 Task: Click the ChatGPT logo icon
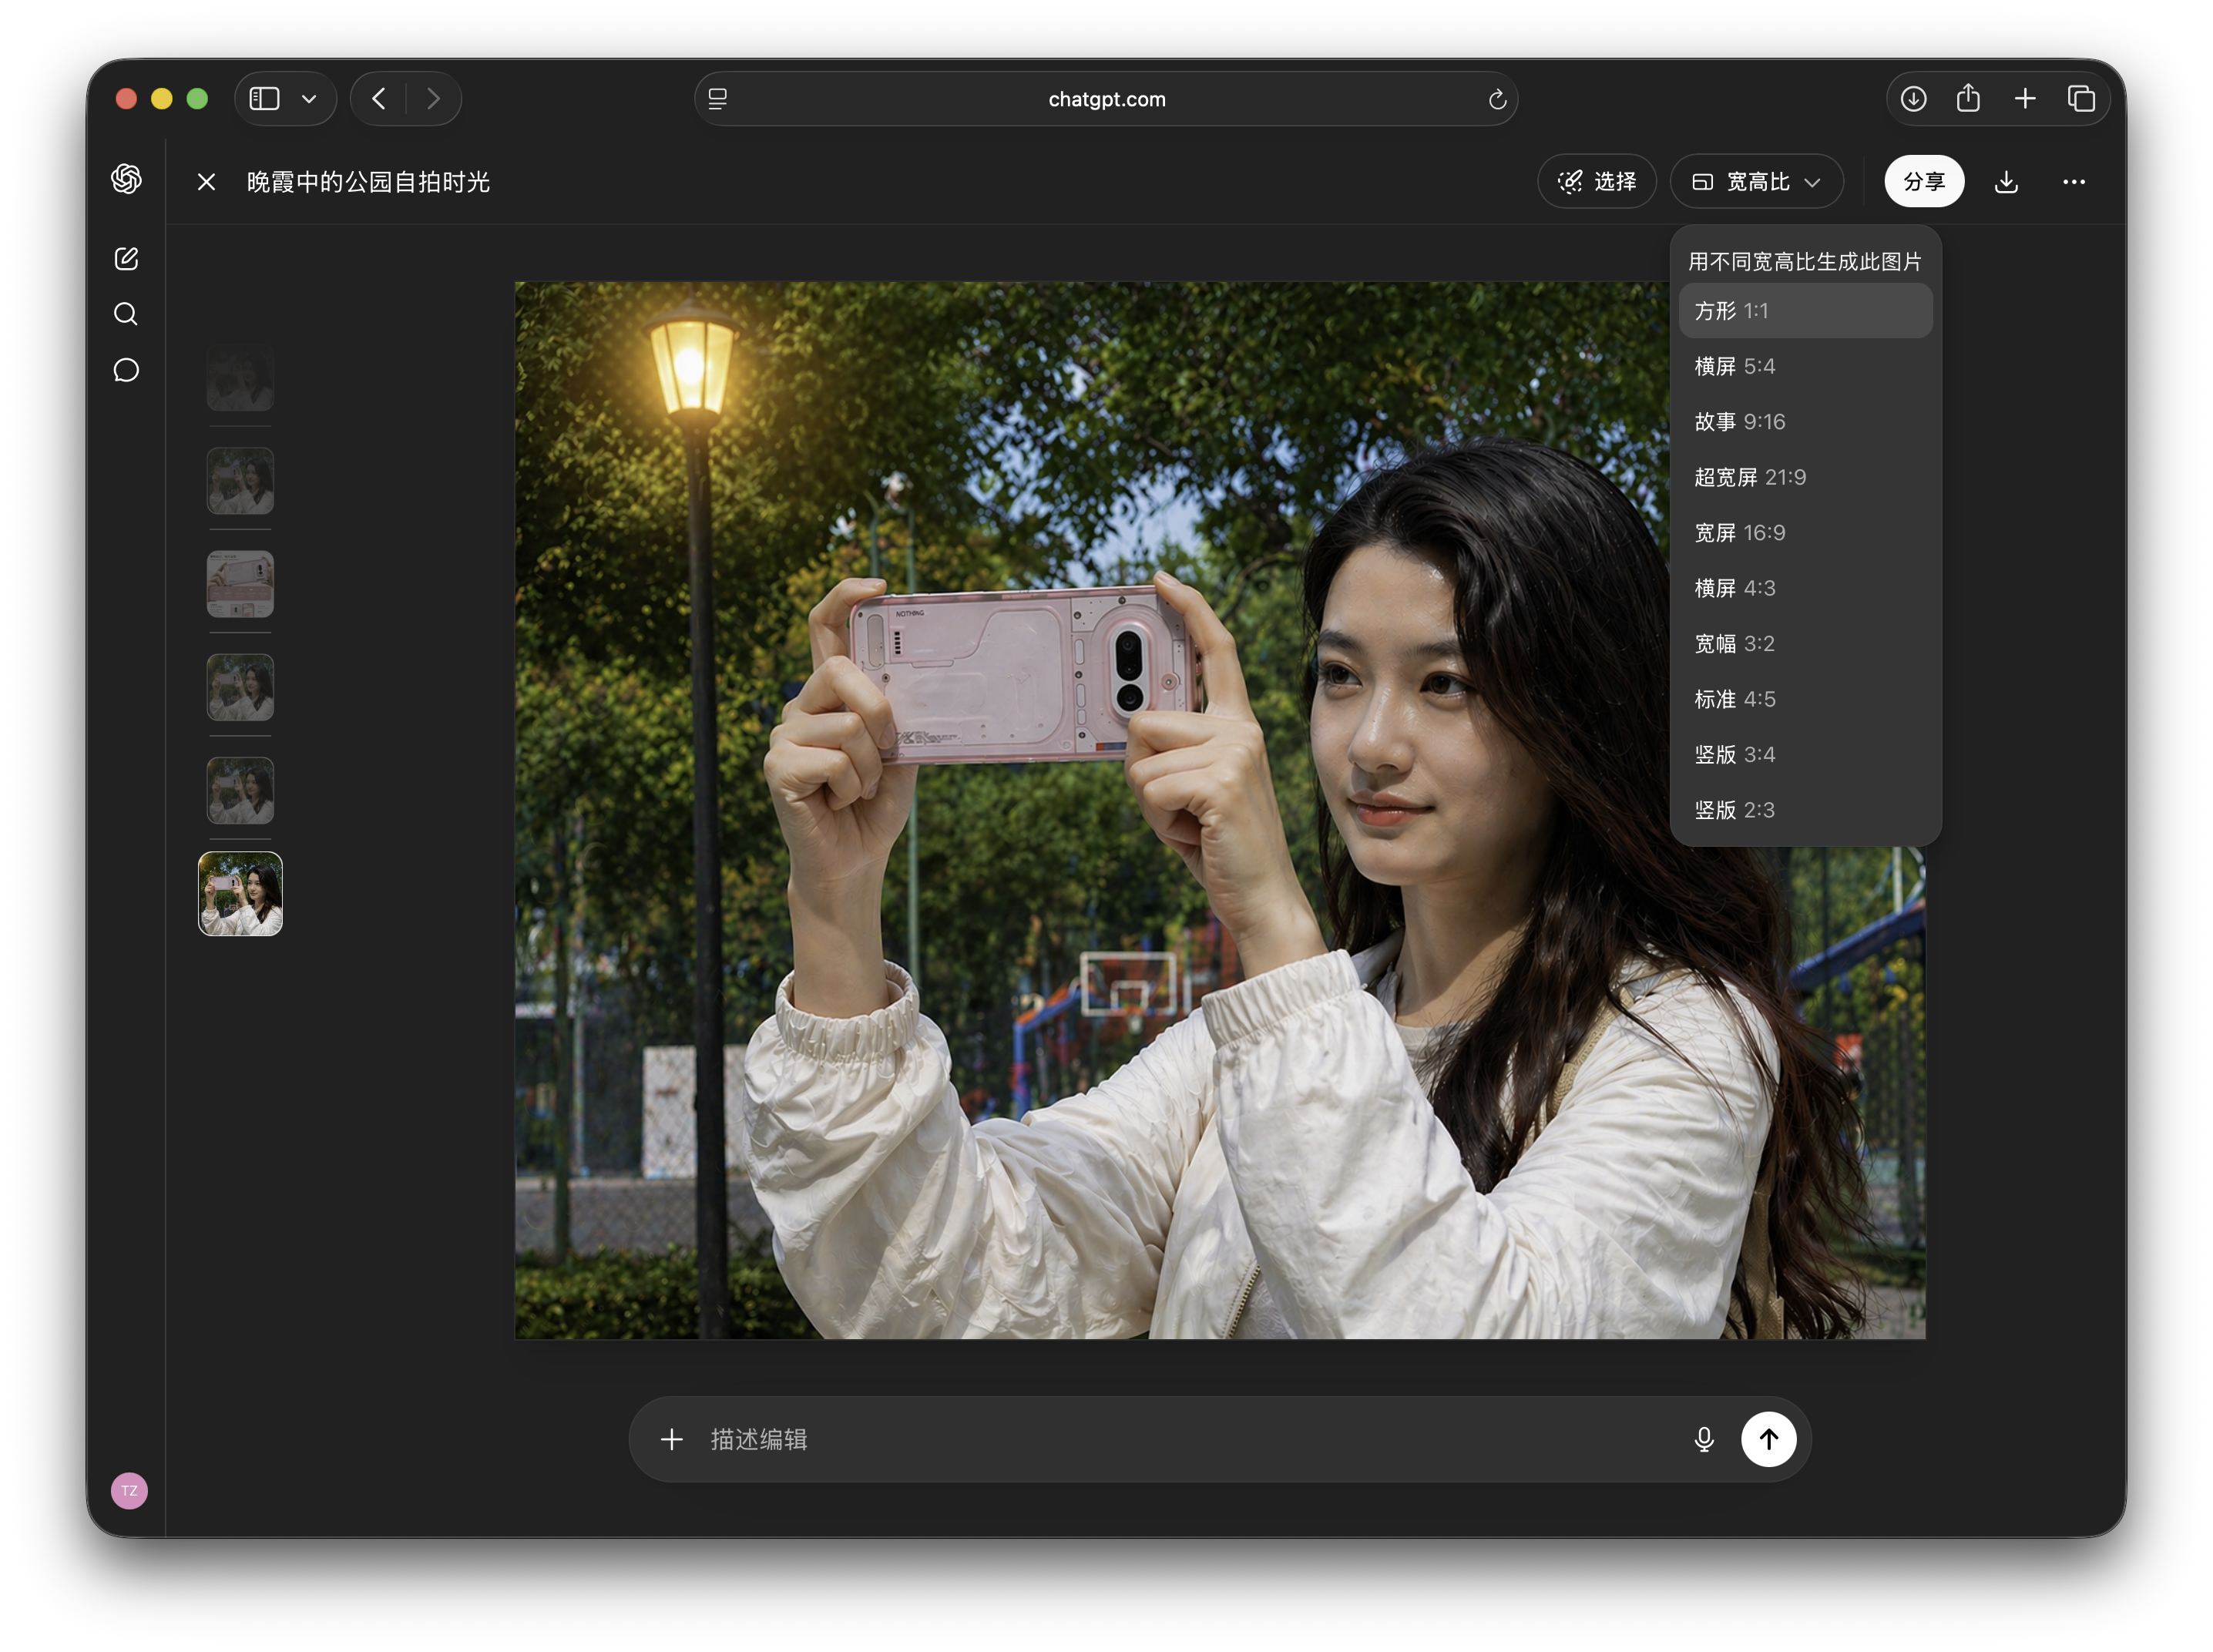[x=126, y=179]
